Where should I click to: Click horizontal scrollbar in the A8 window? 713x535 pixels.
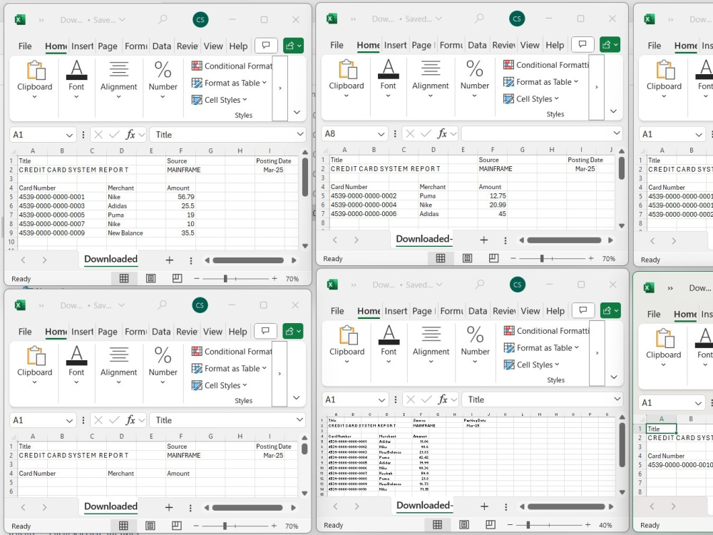(x=564, y=240)
